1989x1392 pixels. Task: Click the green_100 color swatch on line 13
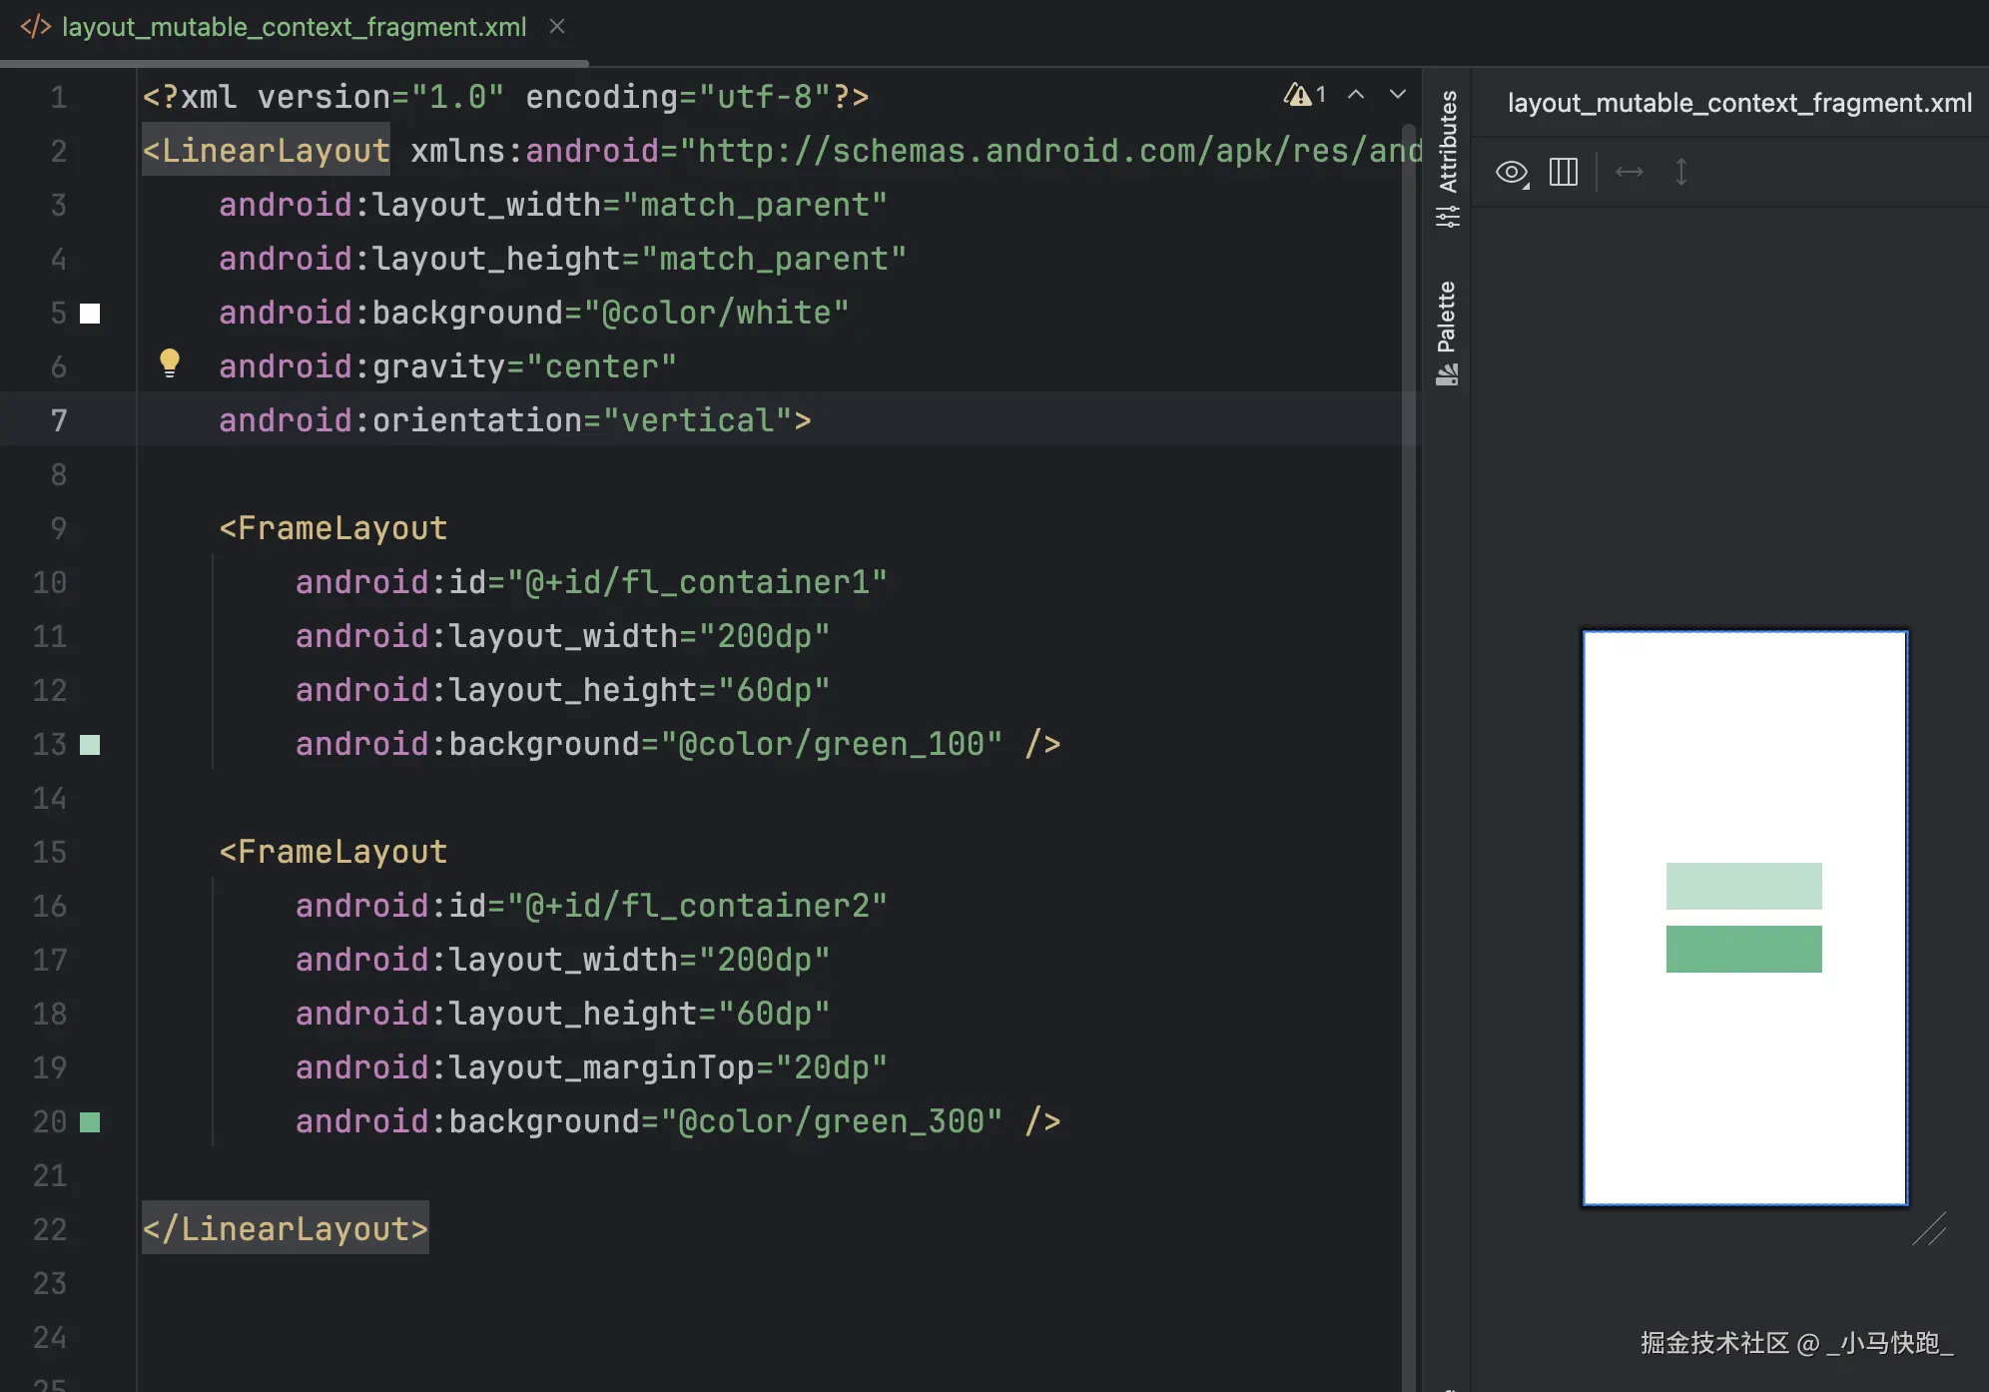(90, 745)
